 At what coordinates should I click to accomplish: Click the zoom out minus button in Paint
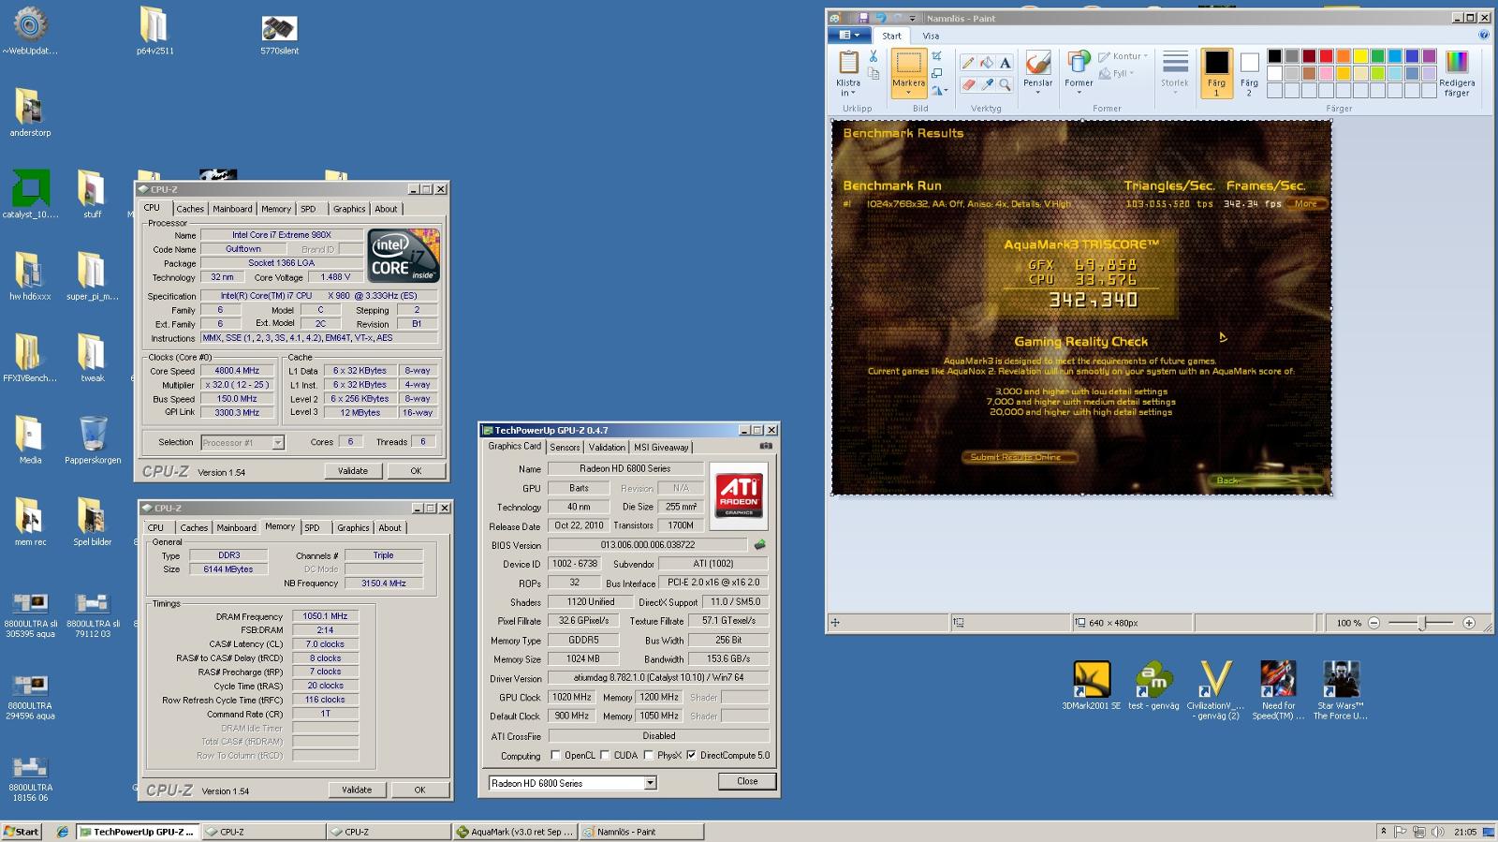coord(1373,623)
